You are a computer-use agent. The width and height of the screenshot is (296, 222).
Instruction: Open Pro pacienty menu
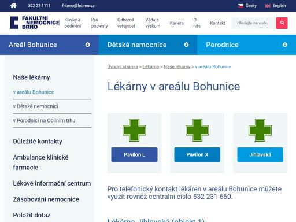coord(99,23)
